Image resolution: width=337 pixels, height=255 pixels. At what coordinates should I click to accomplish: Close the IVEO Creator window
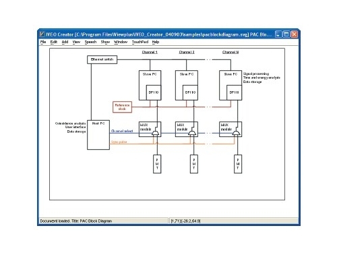click(x=295, y=34)
